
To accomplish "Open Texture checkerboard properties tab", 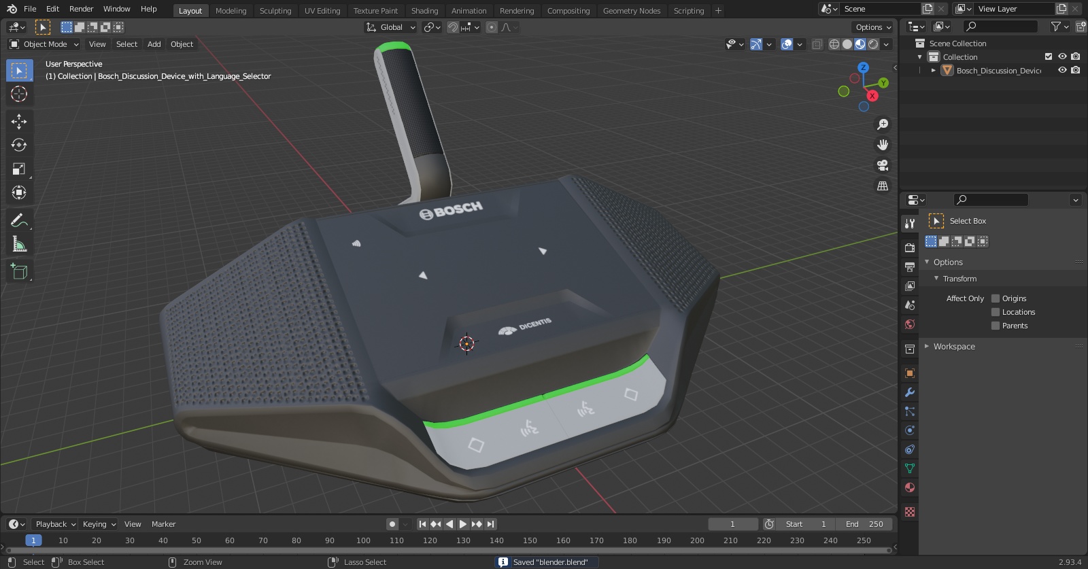I will pyautogui.click(x=910, y=512).
